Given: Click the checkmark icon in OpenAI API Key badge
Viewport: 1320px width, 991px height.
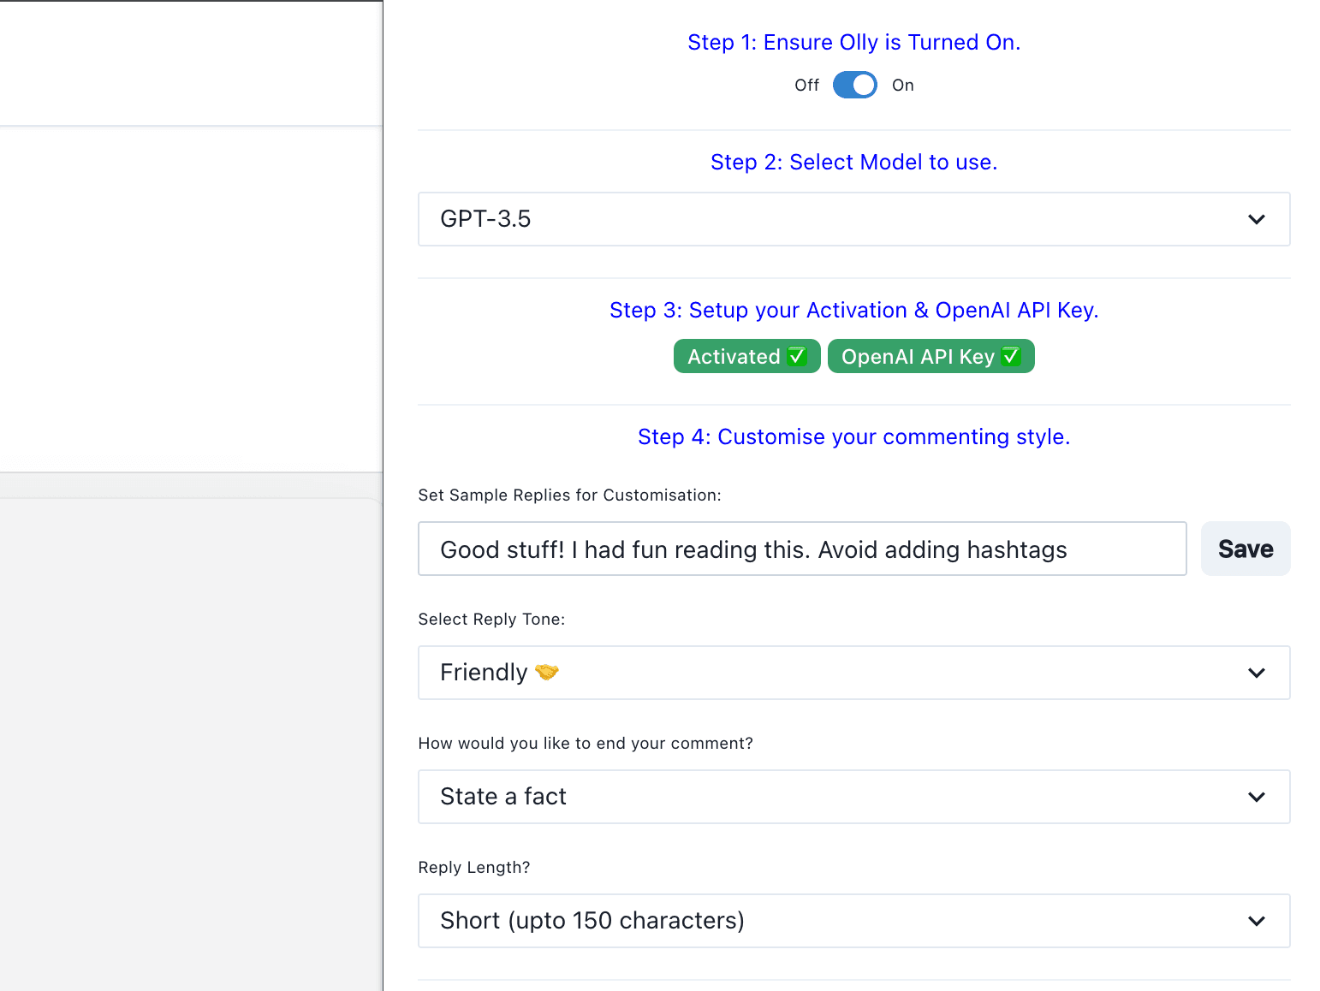Looking at the screenshot, I should coord(1011,356).
